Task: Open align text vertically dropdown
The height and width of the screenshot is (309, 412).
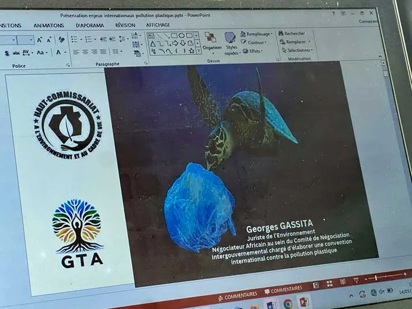Action: pyautogui.click(x=137, y=44)
